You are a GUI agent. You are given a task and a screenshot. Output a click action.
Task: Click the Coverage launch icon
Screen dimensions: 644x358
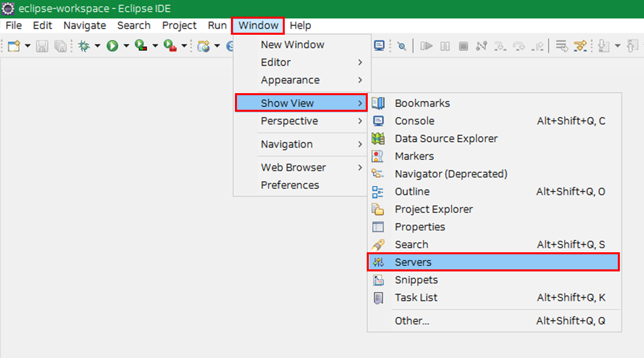(x=141, y=46)
